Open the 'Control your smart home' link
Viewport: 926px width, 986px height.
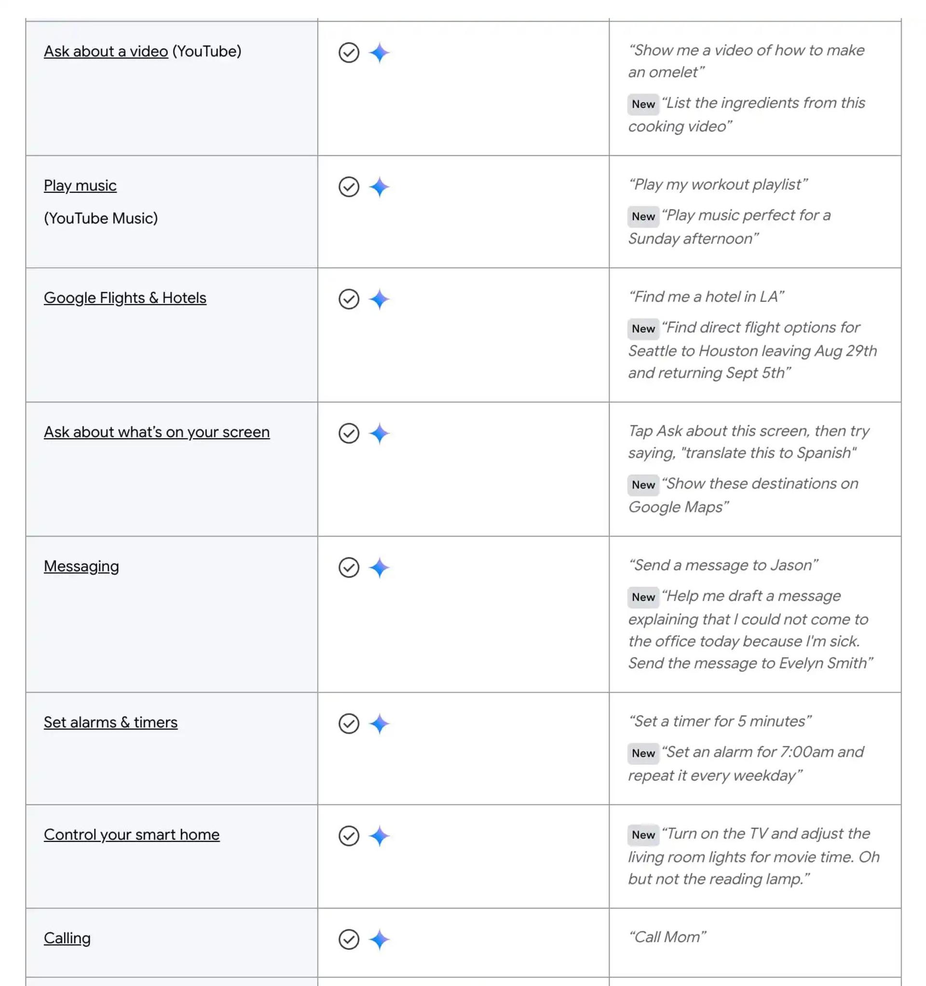[132, 835]
